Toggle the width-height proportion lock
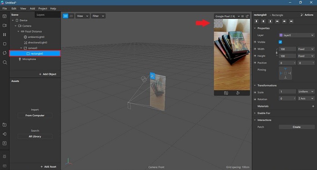This screenshot has width=317, height=170. coord(277,52)
